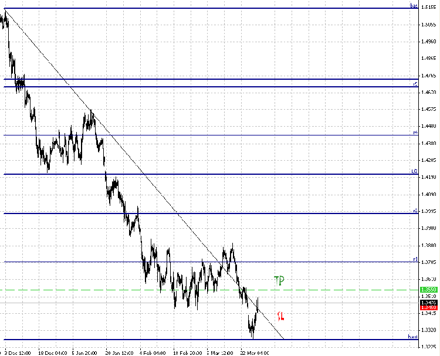Click the red SL label
Viewport: 440px width, 356px height.
click(x=280, y=316)
